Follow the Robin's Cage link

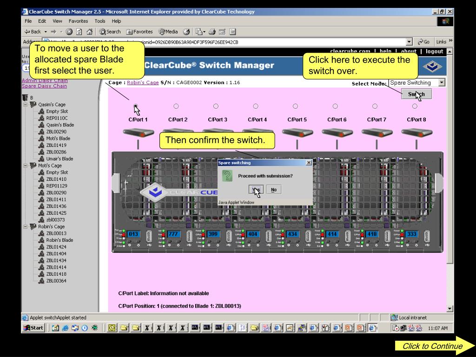143,83
